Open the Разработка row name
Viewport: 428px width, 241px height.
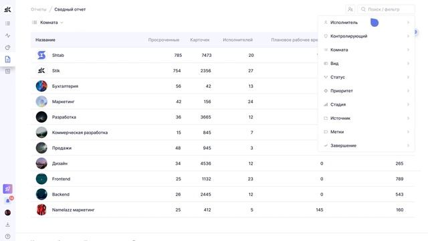coord(64,117)
